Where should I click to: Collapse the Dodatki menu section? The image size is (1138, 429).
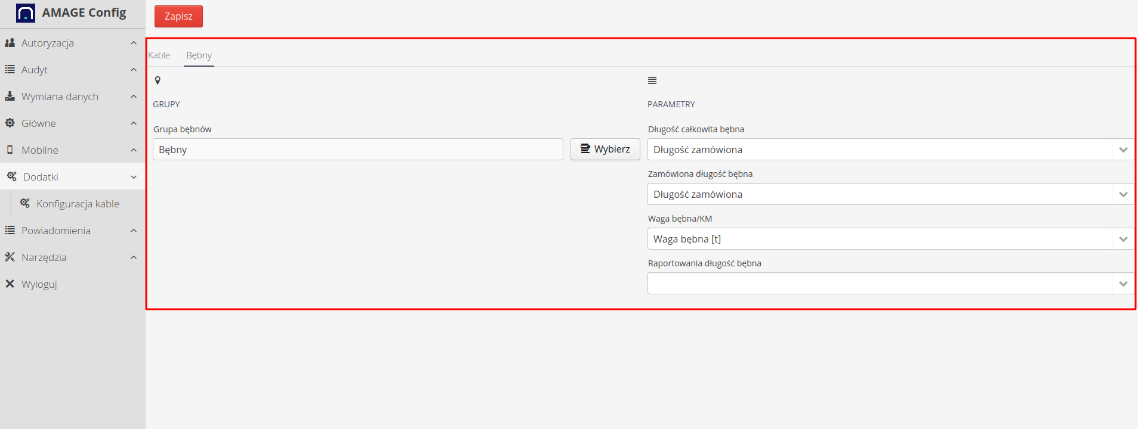click(134, 177)
